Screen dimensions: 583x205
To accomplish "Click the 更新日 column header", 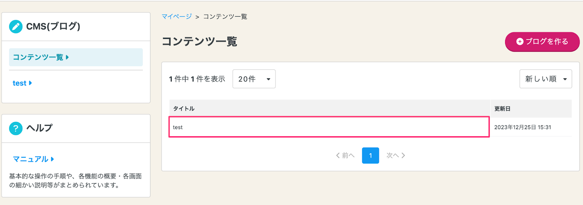I will point(502,109).
